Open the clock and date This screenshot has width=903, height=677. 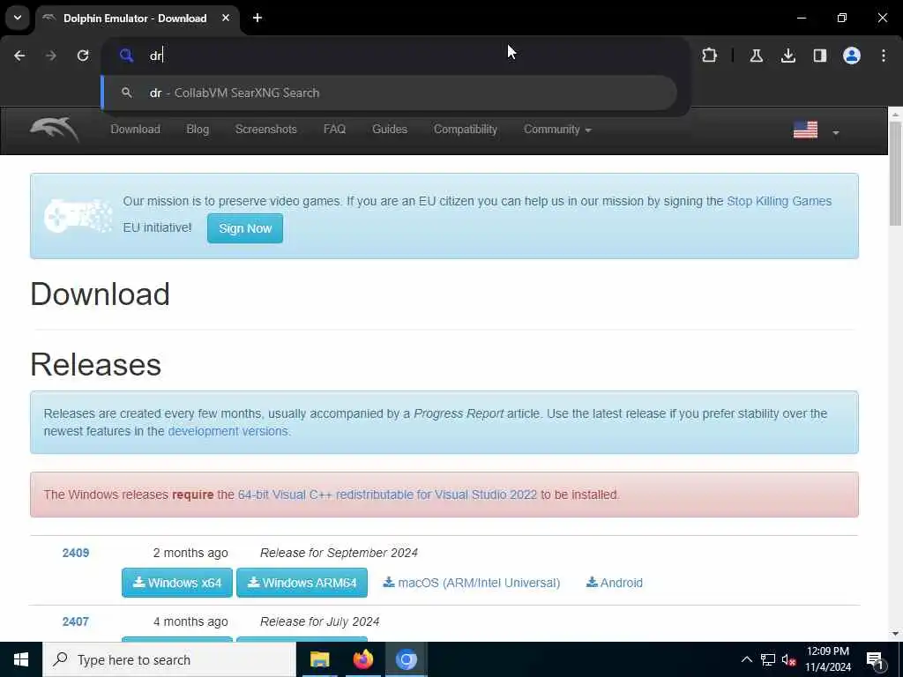(828, 659)
